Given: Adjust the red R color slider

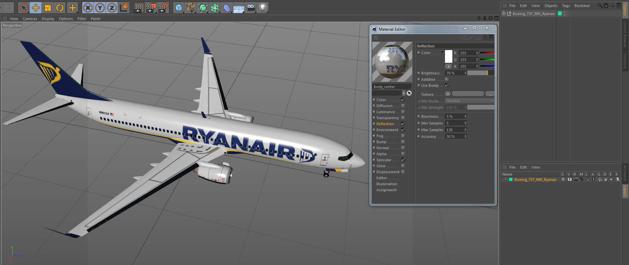Looking at the screenshot, I should point(487,53).
